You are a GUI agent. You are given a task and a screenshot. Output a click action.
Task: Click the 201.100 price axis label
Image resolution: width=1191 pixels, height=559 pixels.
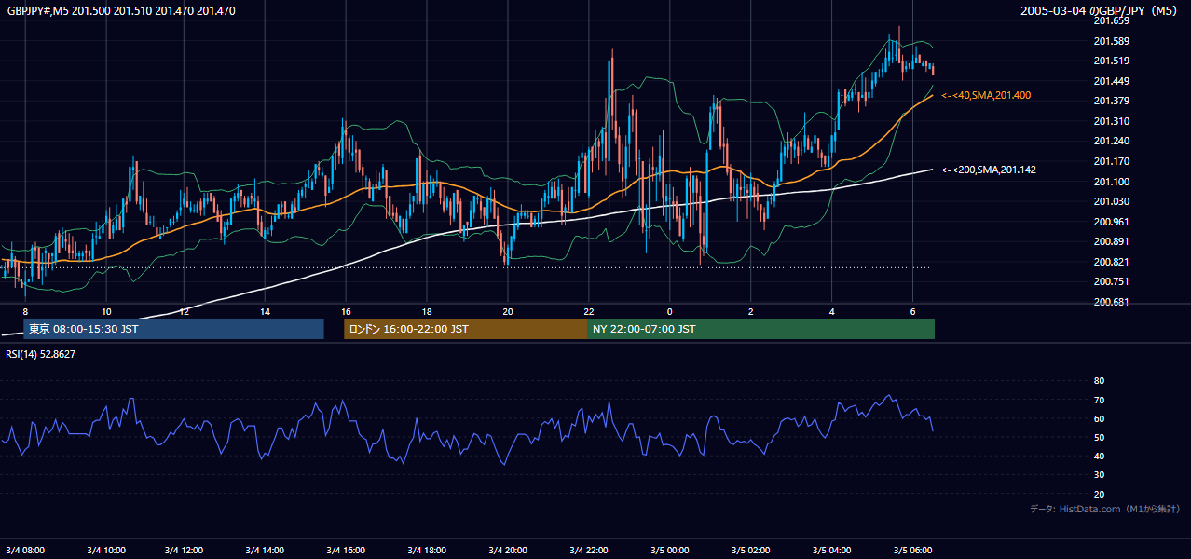(1112, 182)
